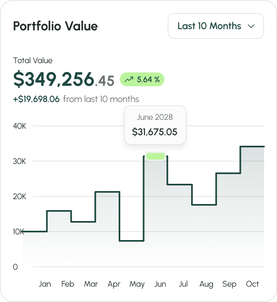Click the Mar month label

click(91, 284)
